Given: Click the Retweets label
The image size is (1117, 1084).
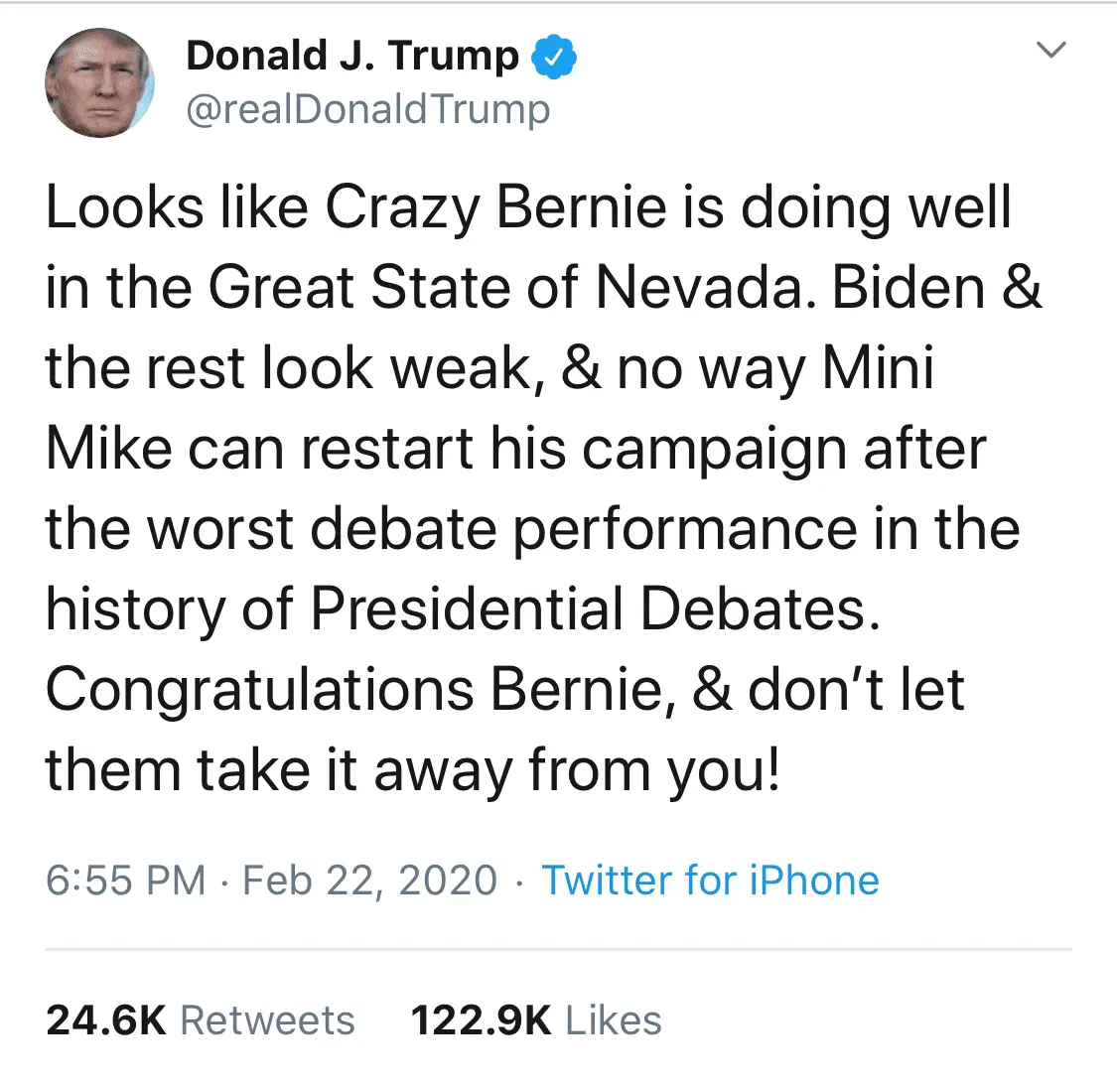Looking at the screenshot, I should pos(268,1020).
